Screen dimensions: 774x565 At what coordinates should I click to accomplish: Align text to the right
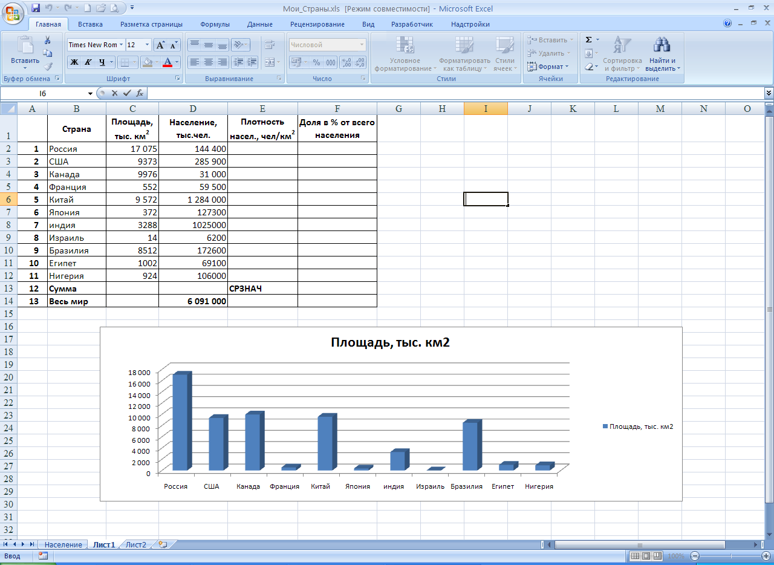click(x=222, y=62)
